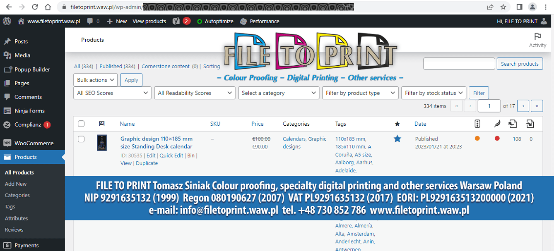Screen dimensions: 554x251
Task: Expand Filter by stock status dropdown
Action: (x=434, y=93)
